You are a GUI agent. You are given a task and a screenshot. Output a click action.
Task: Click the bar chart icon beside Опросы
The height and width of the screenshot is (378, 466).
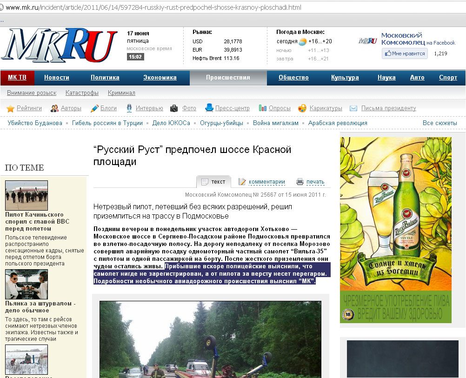pyautogui.click(x=263, y=108)
